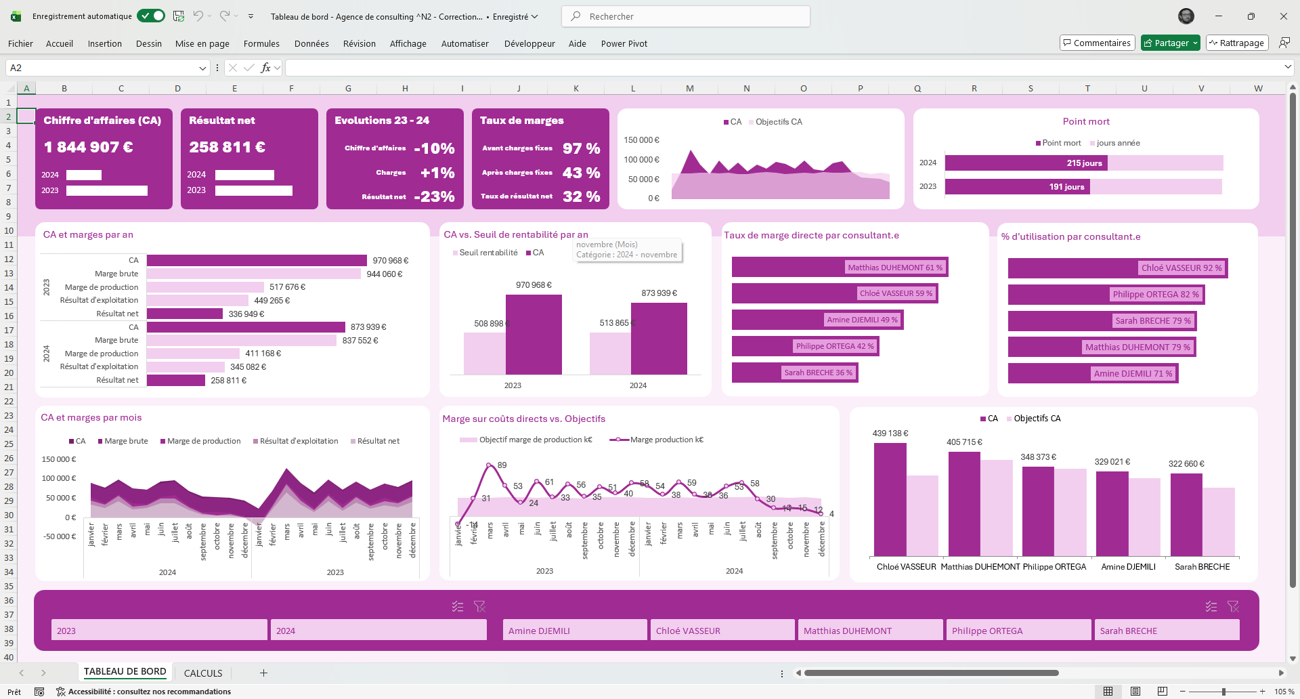This screenshot has height=699, width=1300.
Task: Open the Développeur ribbon tab
Action: (529, 43)
